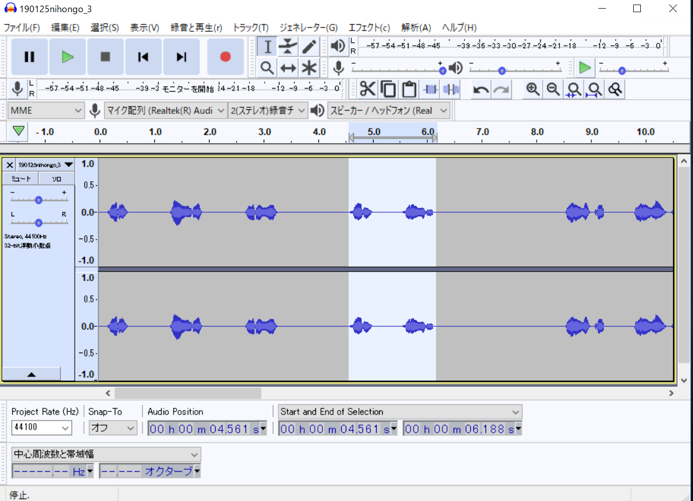The width and height of the screenshot is (693, 501).
Task: Click the selection start time field 04.561
Action: point(338,429)
